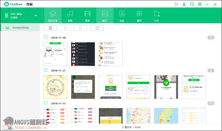222x131 pixels.
Task: Select the thumbnail with wide green bar
Action: point(138,87)
